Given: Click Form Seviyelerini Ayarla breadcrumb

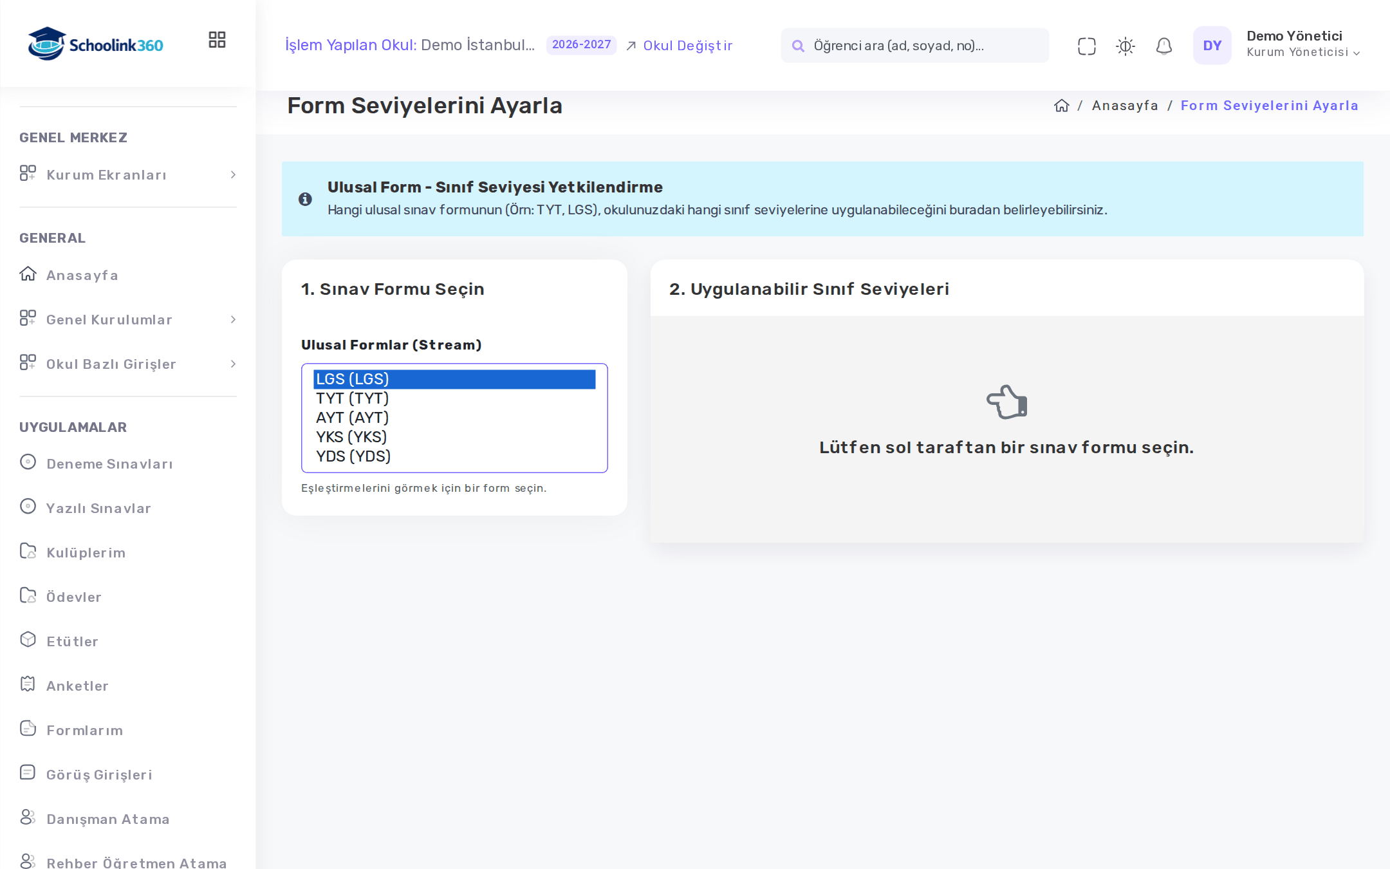Looking at the screenshot, I should (x=1269, y=106).
